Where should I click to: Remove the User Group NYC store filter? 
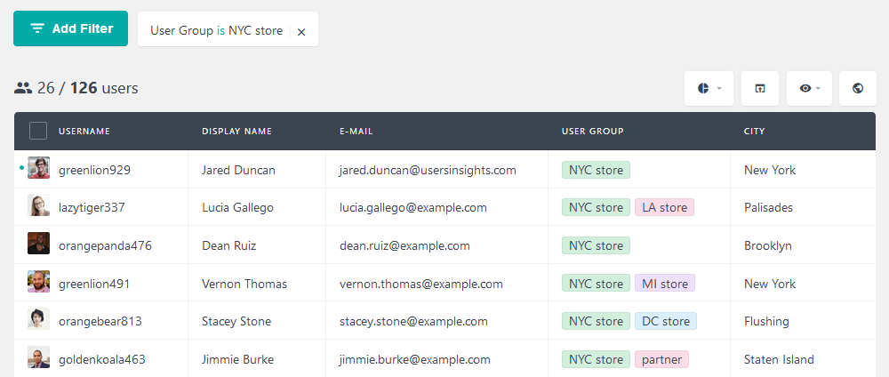301,32
